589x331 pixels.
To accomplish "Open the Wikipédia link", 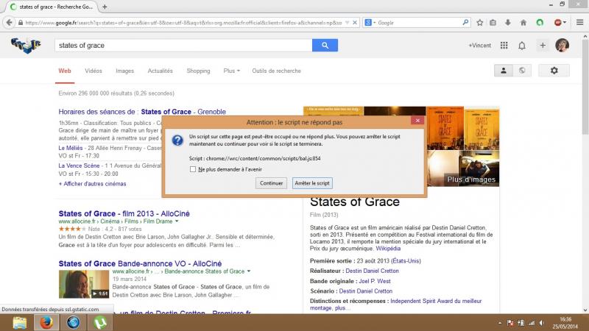I will tap(388, 249).
